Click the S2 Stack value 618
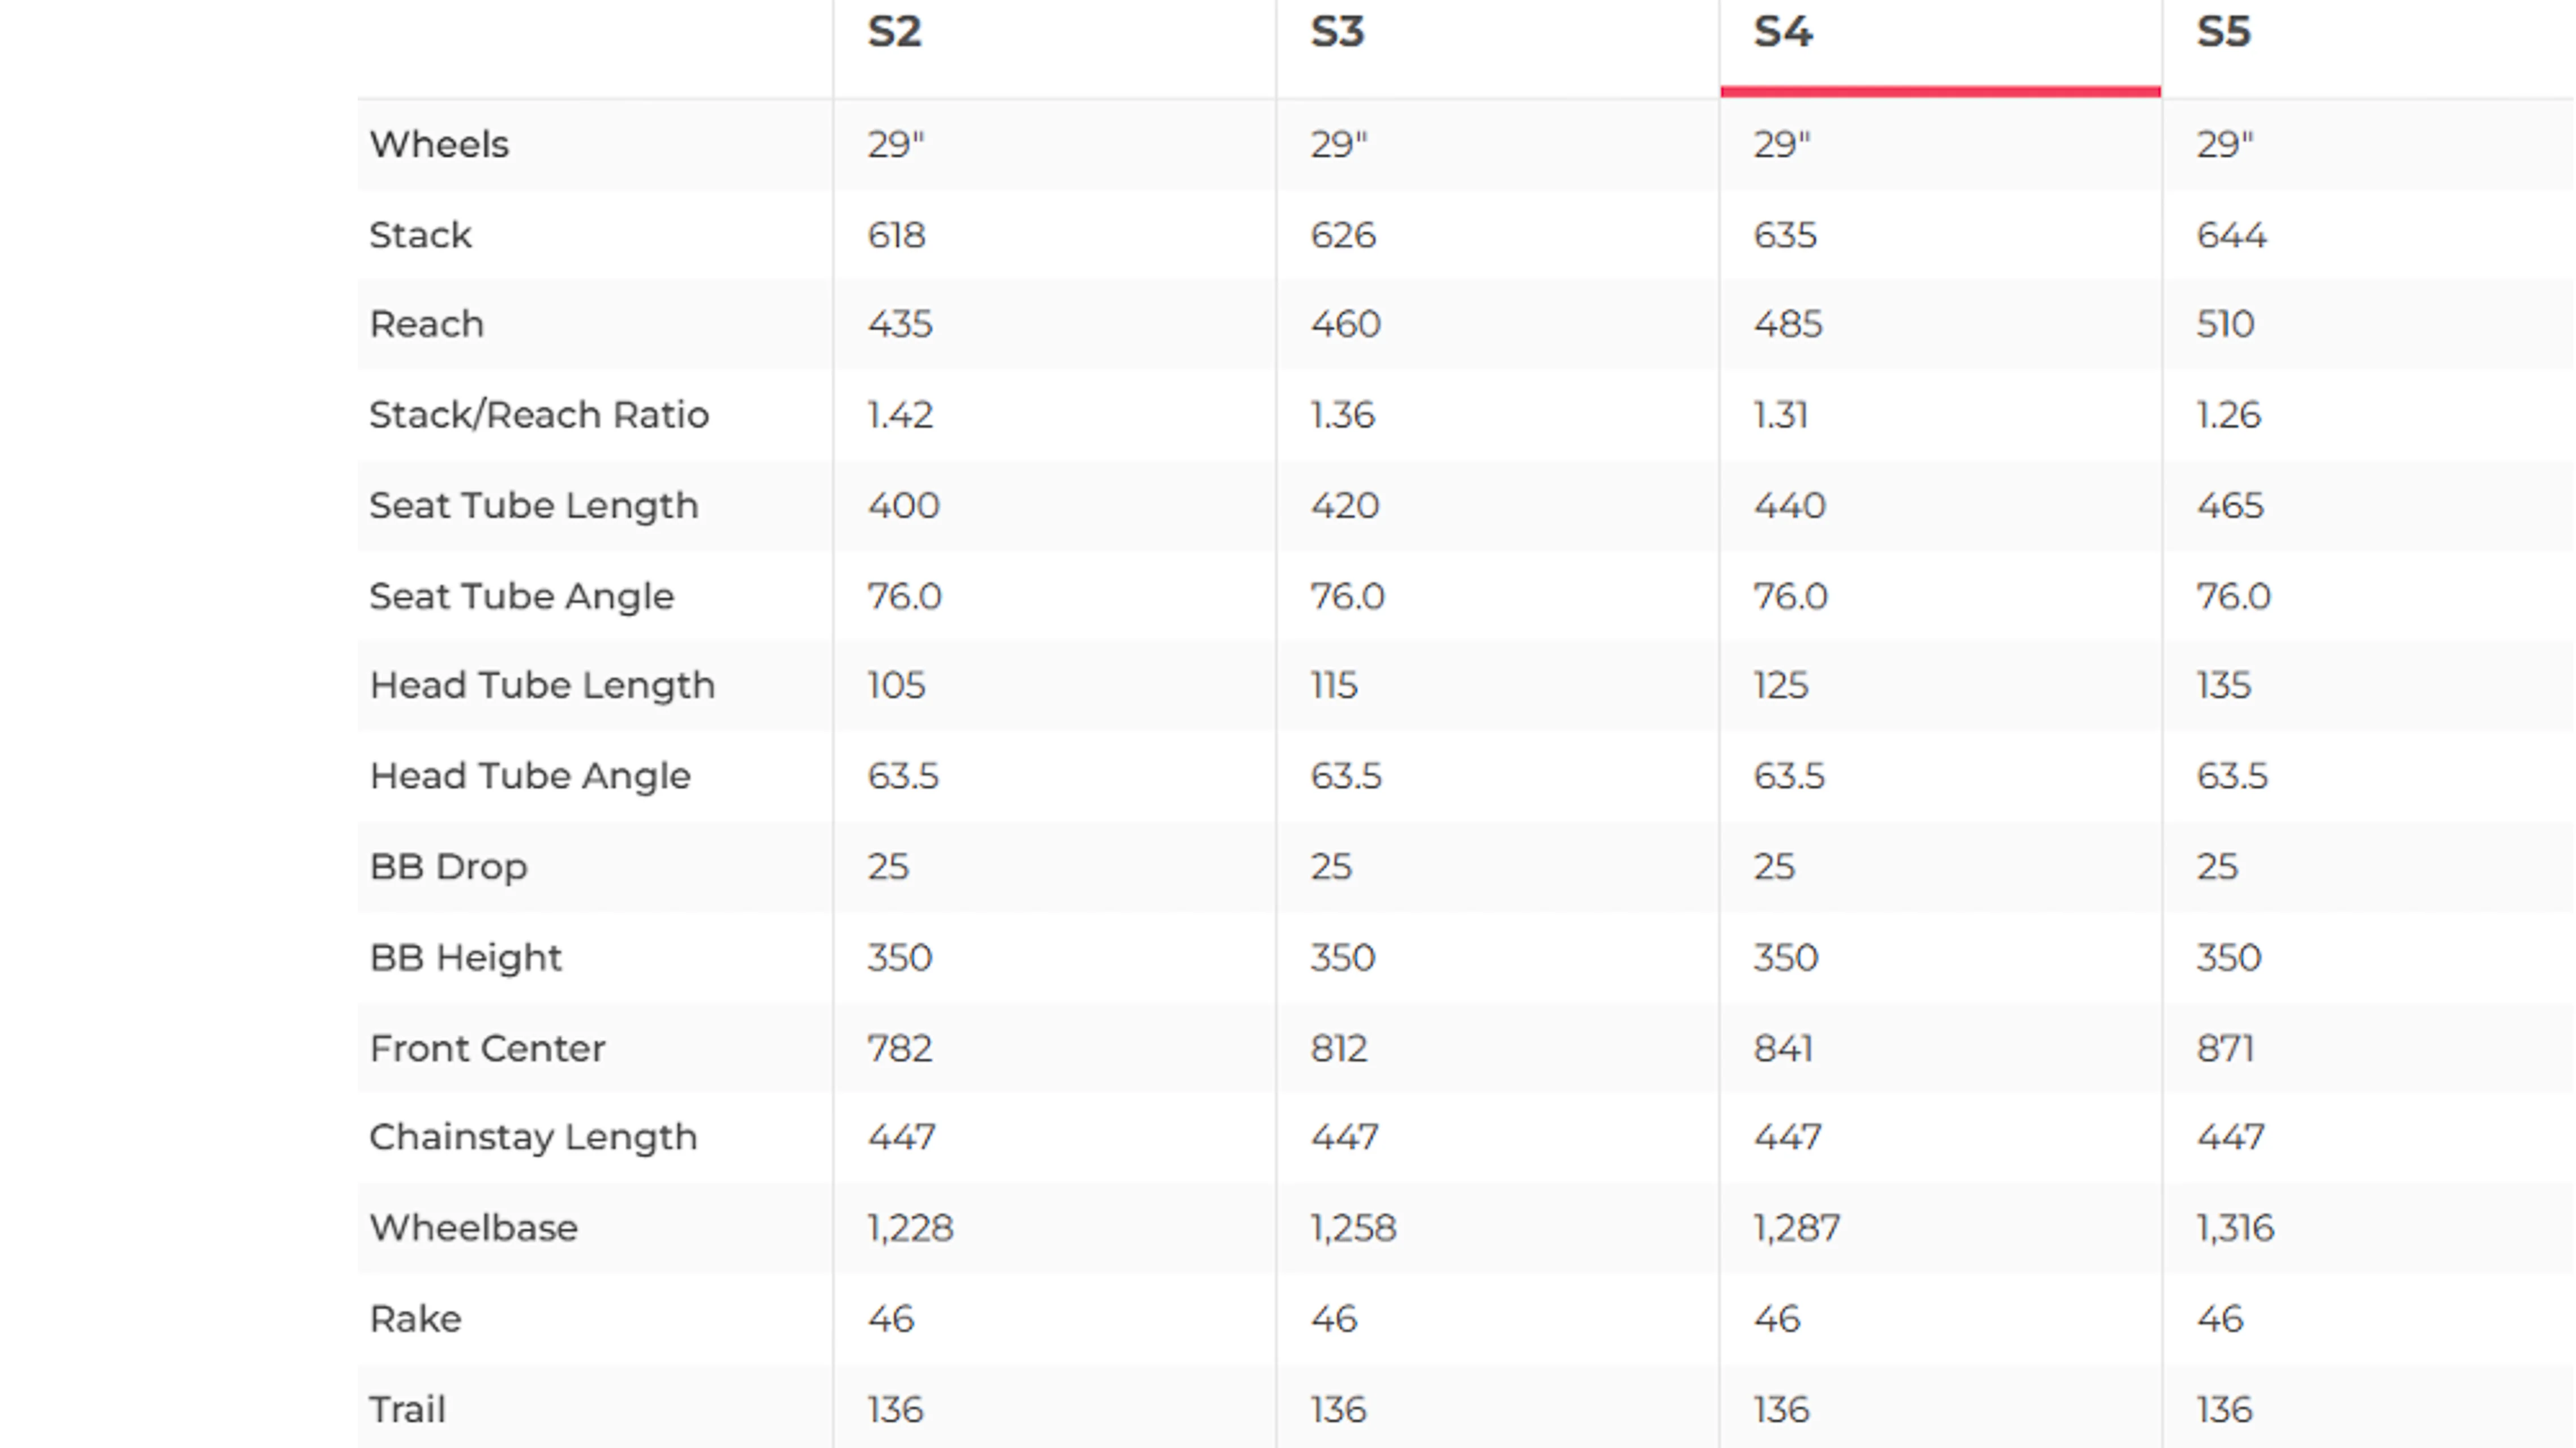 coord(896,236)
